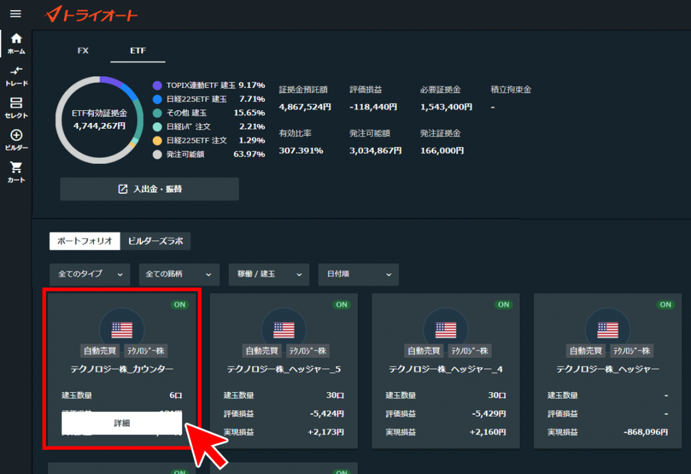The image size is (691, 474).
Task: Click the 評価損益 value -118,440円
Action: [373, 107]
